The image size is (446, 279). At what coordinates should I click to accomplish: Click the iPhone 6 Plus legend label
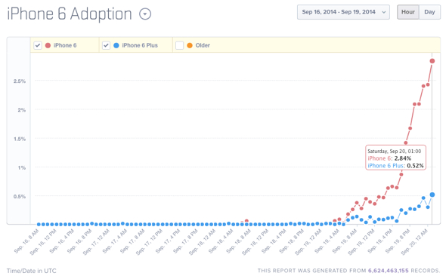point(140,45)
